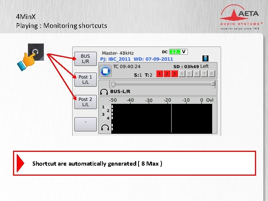Click the project name Pj: IBC_2011
Image resolution: width=268 pixels, height=201 pixels.
pos(115,59)
